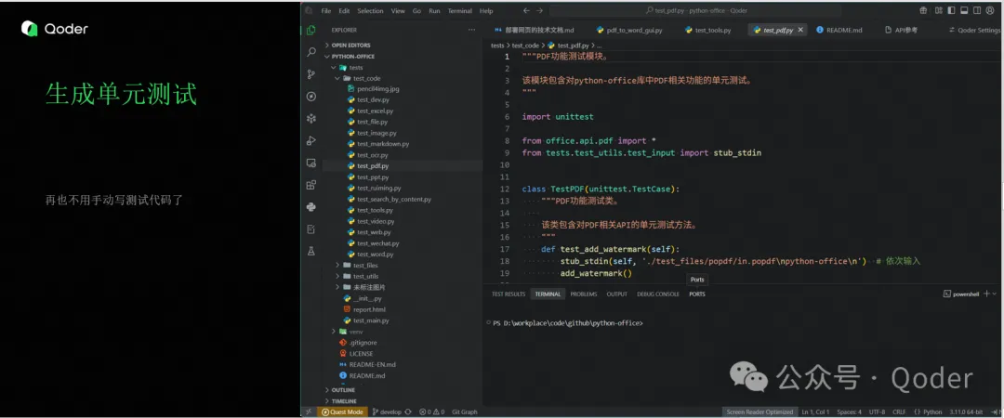Open Git Graph from status bar
The image size is (1004, 418).
(x=464, y=411)
